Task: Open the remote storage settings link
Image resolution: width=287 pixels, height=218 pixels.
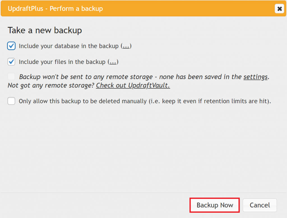Action: [x=255, y=77]
